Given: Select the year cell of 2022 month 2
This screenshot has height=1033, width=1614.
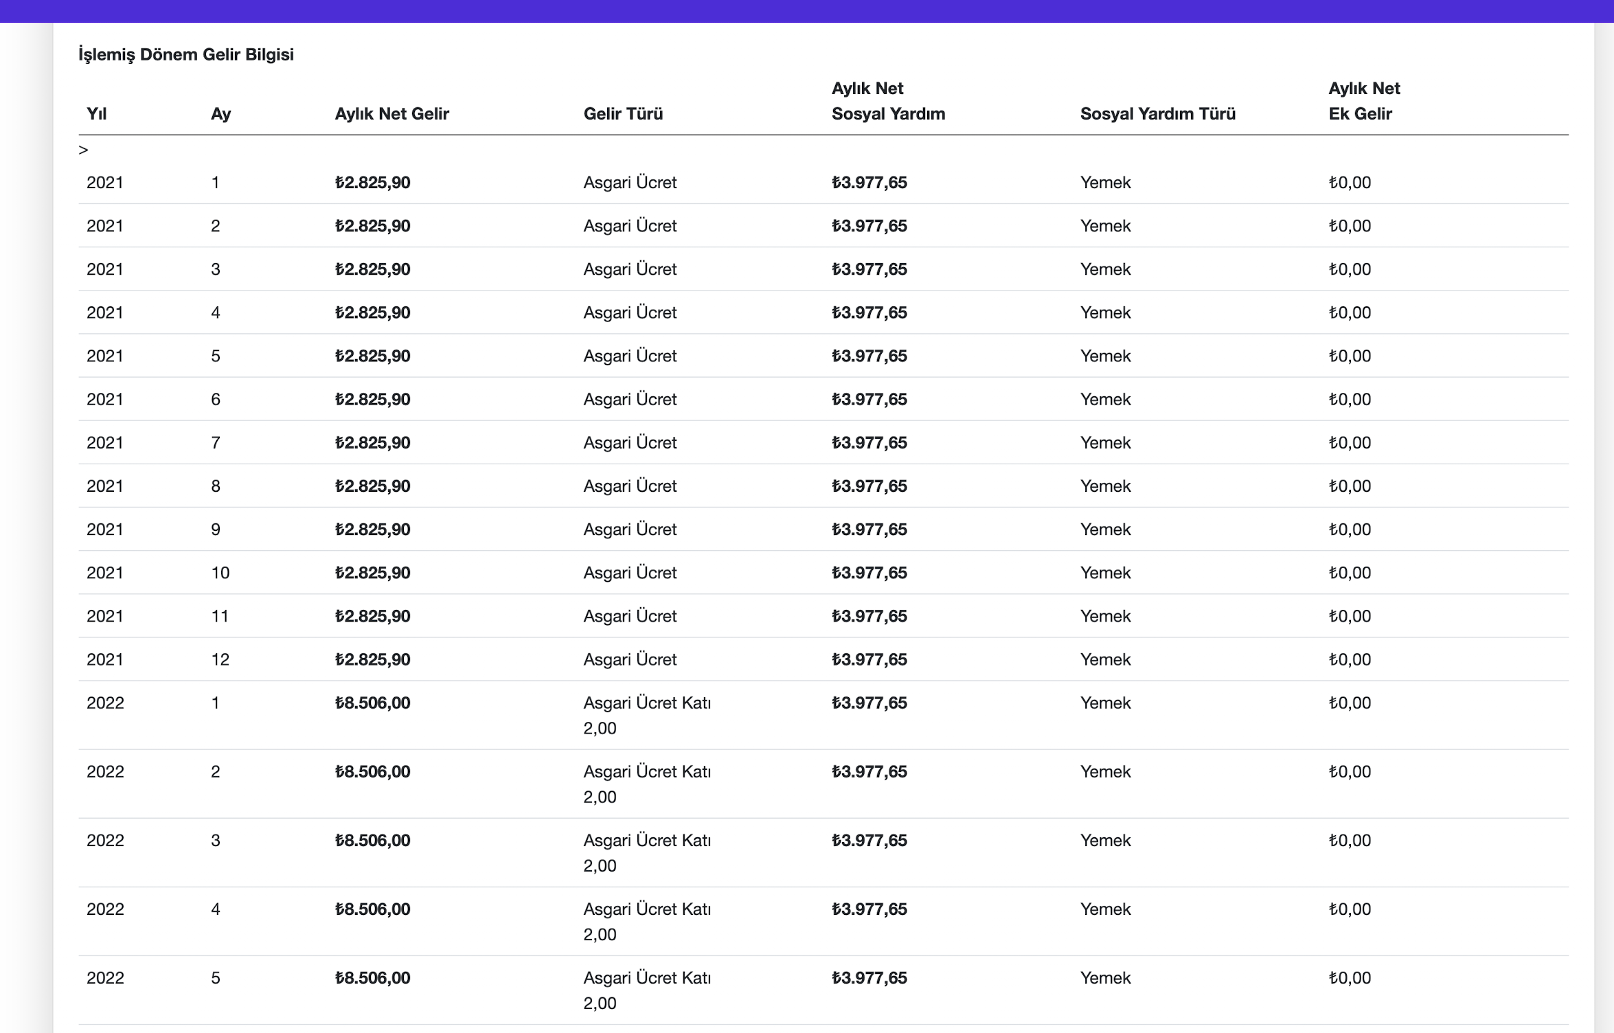Looking at the screenshot, I should pyautogui.click(x=105, y=772).
